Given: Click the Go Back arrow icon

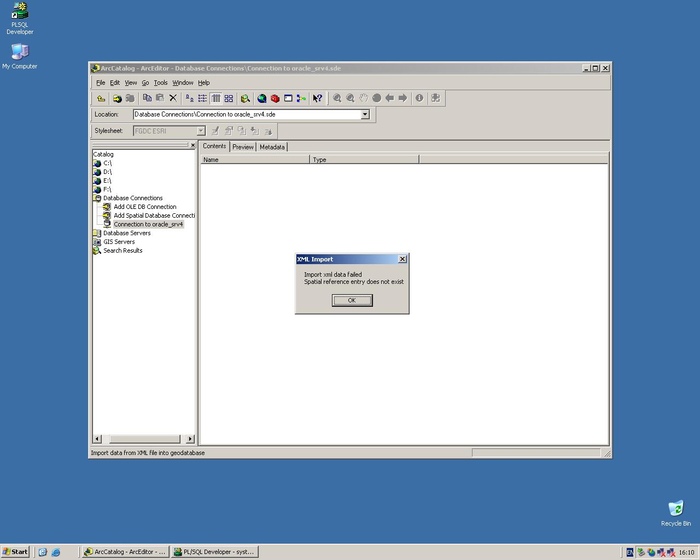Looking at the screenshot, I should (x=390, y=98).
